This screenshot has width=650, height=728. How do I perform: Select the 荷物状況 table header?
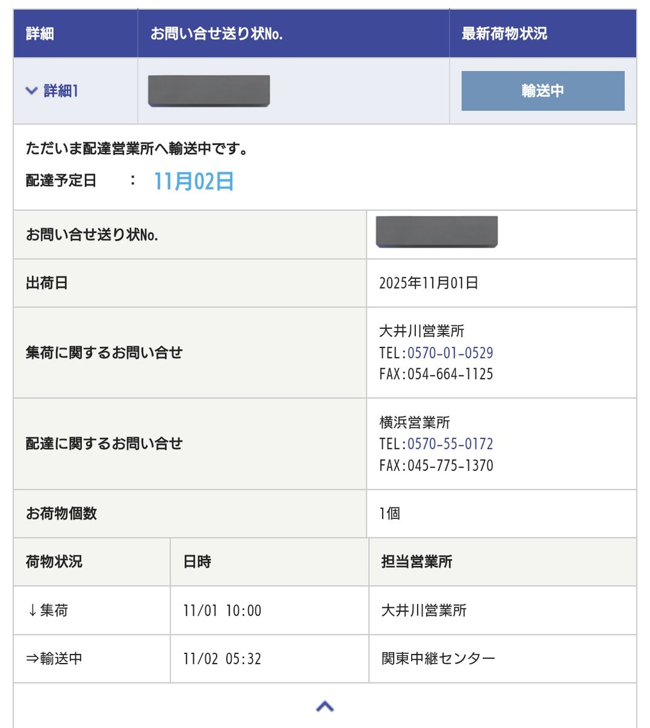click(x=54, y=562)
